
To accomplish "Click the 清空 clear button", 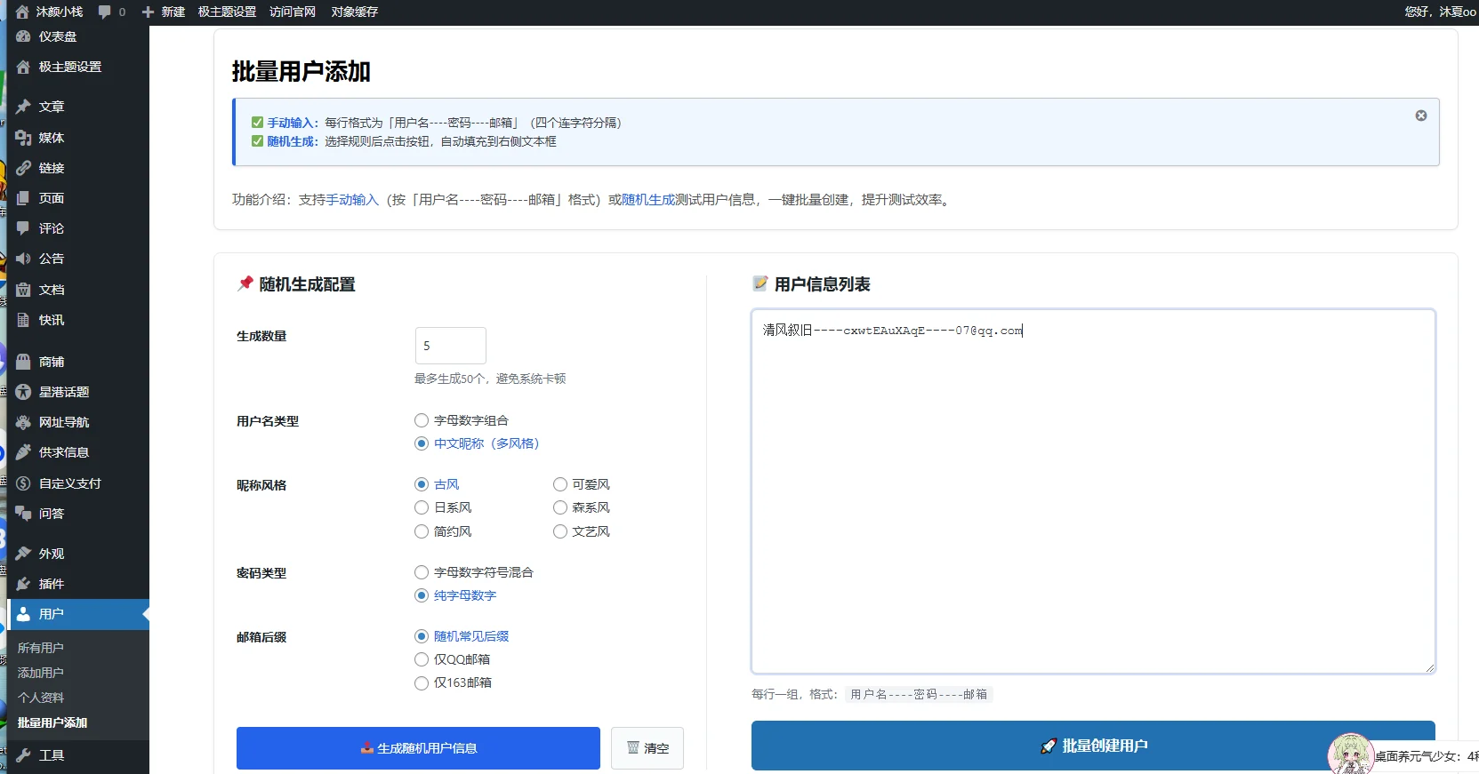I will [647, 748].
